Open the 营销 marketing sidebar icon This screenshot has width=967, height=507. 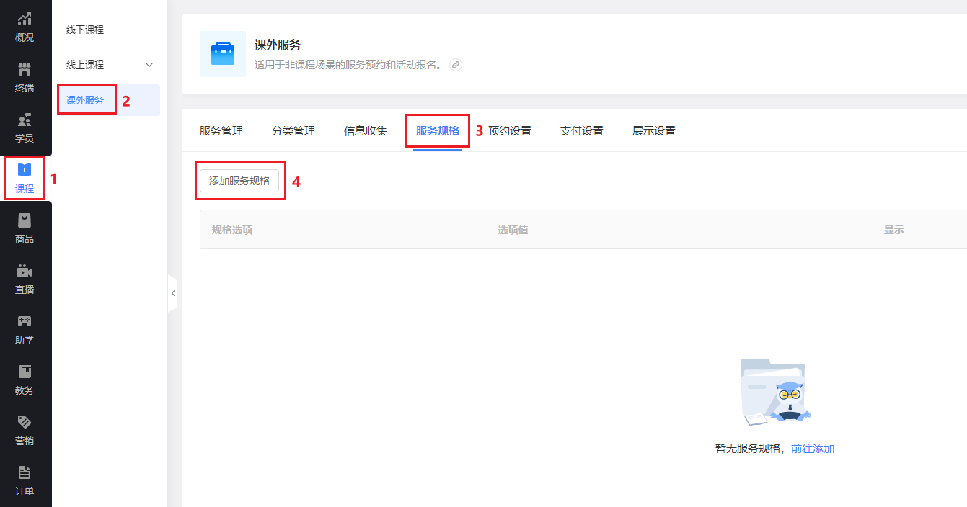coord(25,431)
